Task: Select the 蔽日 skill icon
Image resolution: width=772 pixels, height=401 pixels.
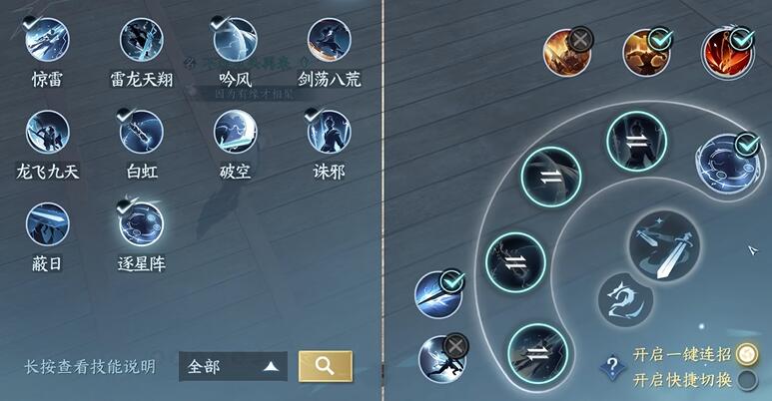Action: (x=47, y=224)
